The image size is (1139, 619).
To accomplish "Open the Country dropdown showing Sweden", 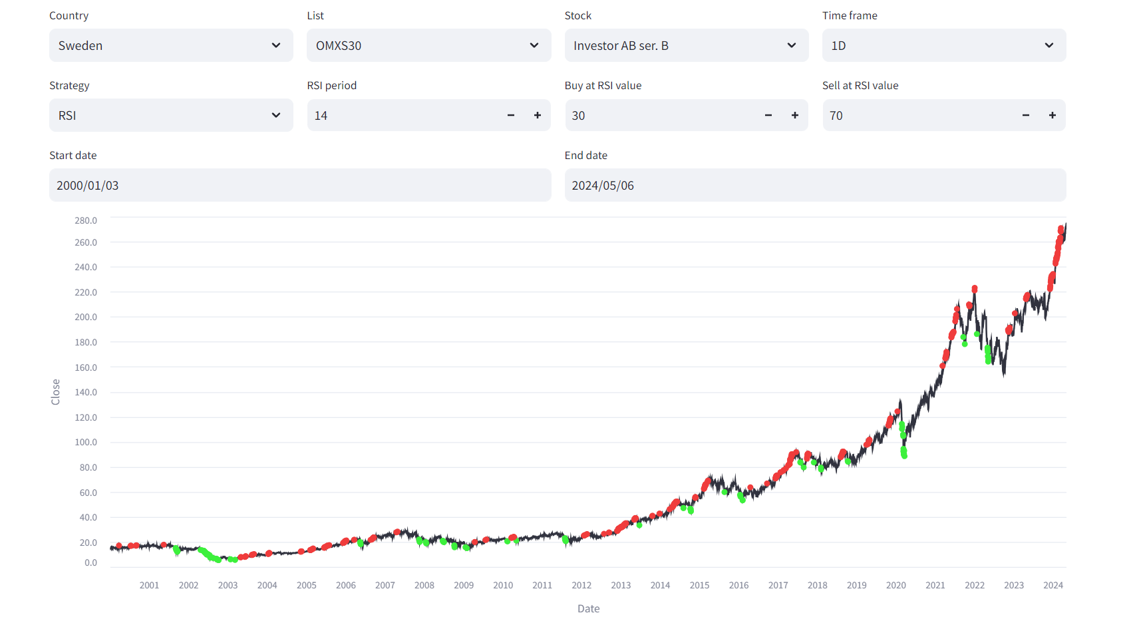I will (171, 45).
